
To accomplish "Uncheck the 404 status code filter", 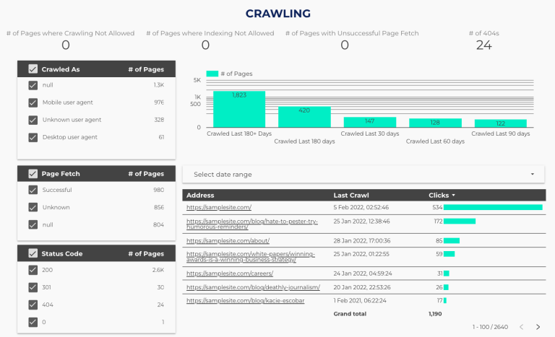I will (33, 305).
